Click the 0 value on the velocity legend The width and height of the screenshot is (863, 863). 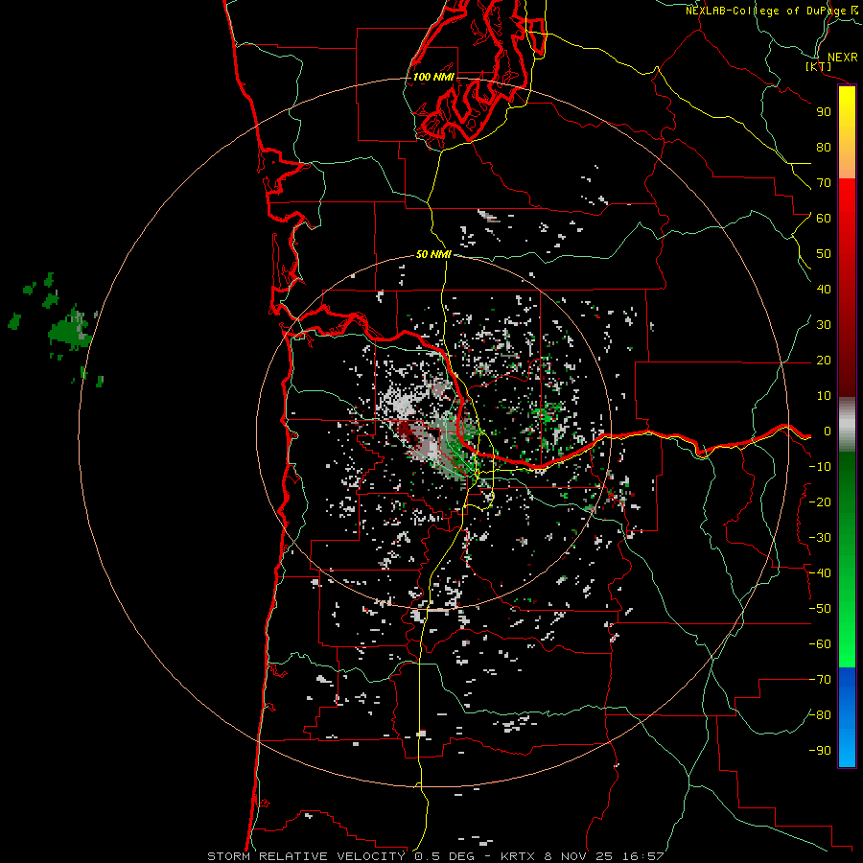point(827,431)
